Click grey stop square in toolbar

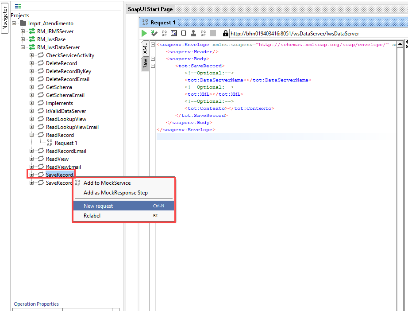point(213,33)
